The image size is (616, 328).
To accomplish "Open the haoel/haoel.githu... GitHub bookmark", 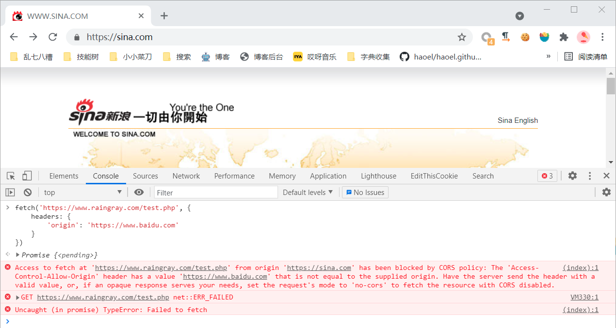I will tap(441, 57).
